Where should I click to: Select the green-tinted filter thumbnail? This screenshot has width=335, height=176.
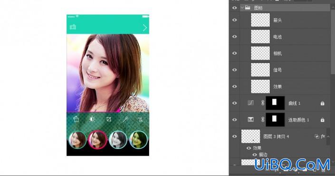tap(138, 140)
